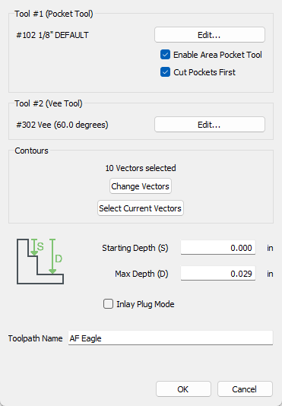The height and width of the screenshot is (406, 282).
Task: Click the depth diagram illustration
Action: pos(40,262)
